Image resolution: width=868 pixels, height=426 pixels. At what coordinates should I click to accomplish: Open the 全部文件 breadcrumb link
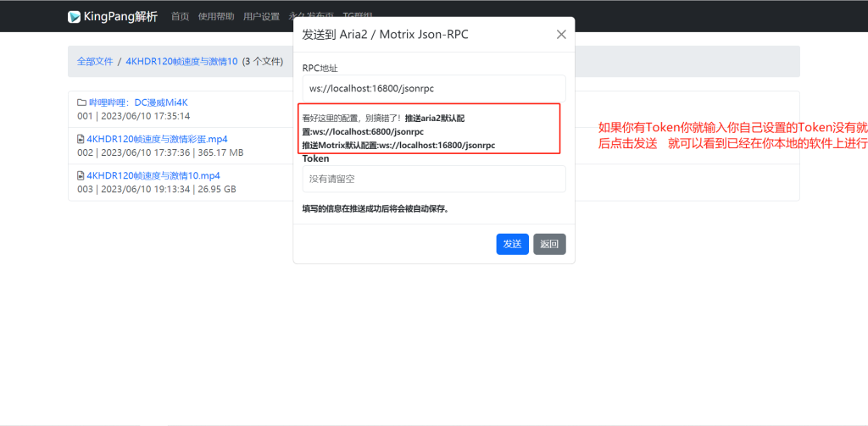click(95, 62)
